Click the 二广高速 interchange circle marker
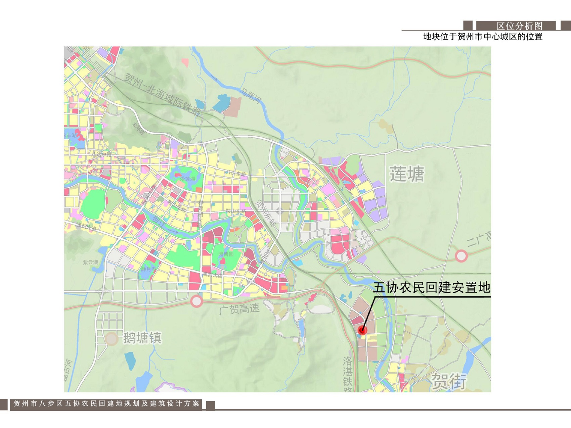 tap(461, 256)
